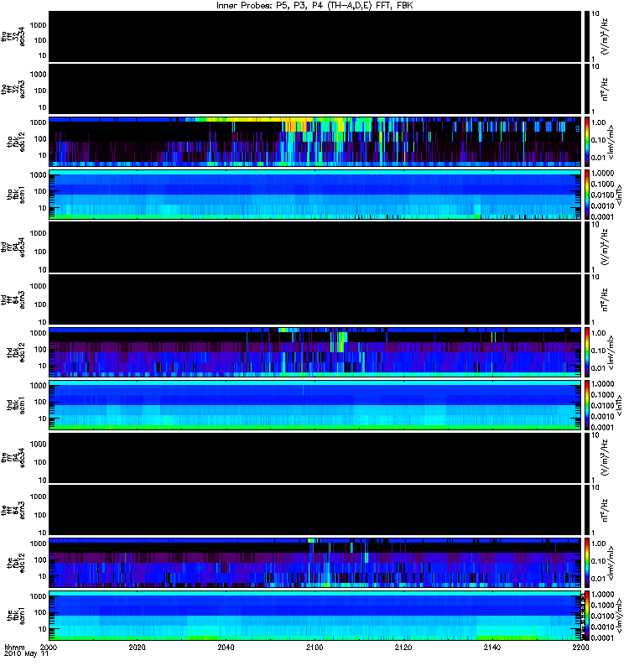Select the thd fff 64 edc34 panel

tap(315, 247)
